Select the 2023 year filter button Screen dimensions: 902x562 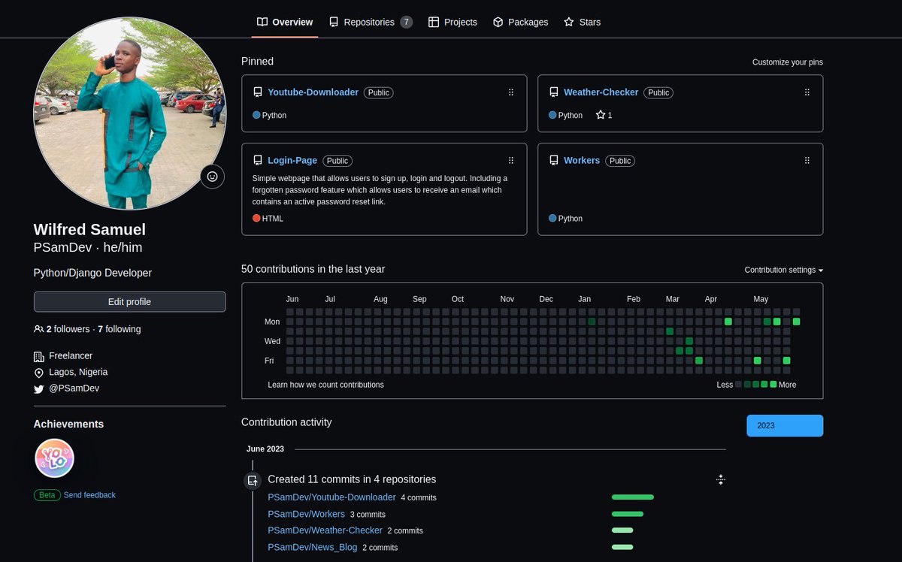(x=785, y=425)
